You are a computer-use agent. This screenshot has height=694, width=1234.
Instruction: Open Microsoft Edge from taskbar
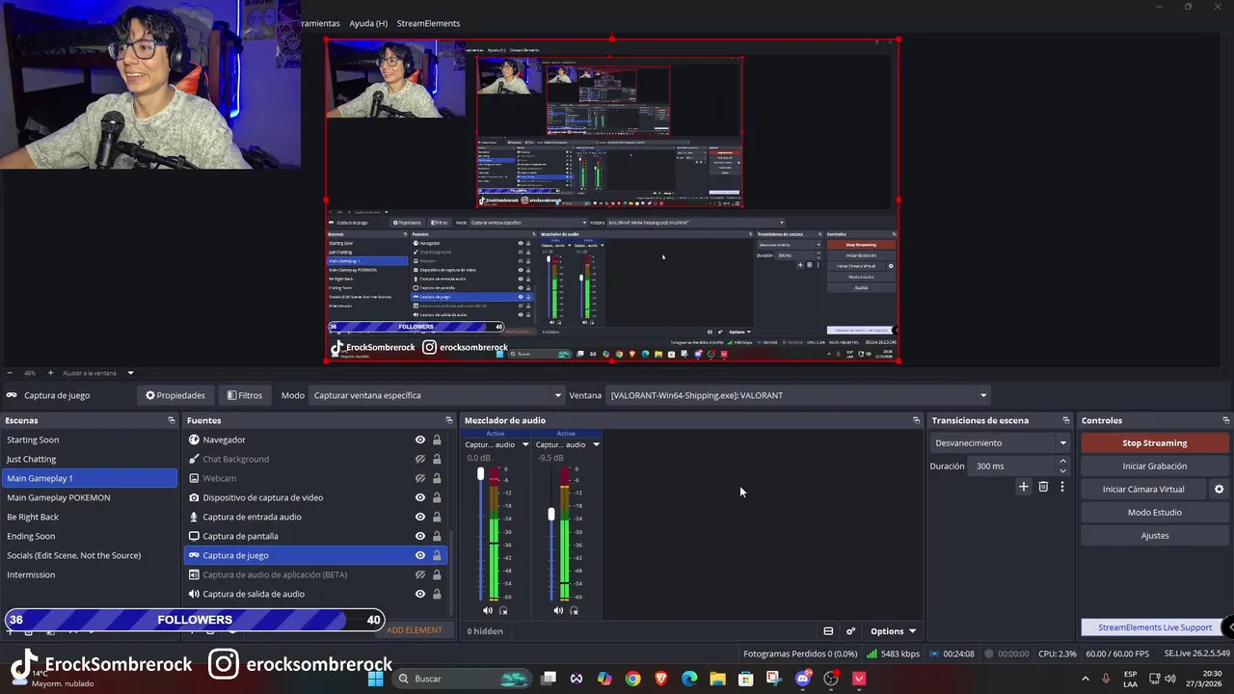coord(689,679)
